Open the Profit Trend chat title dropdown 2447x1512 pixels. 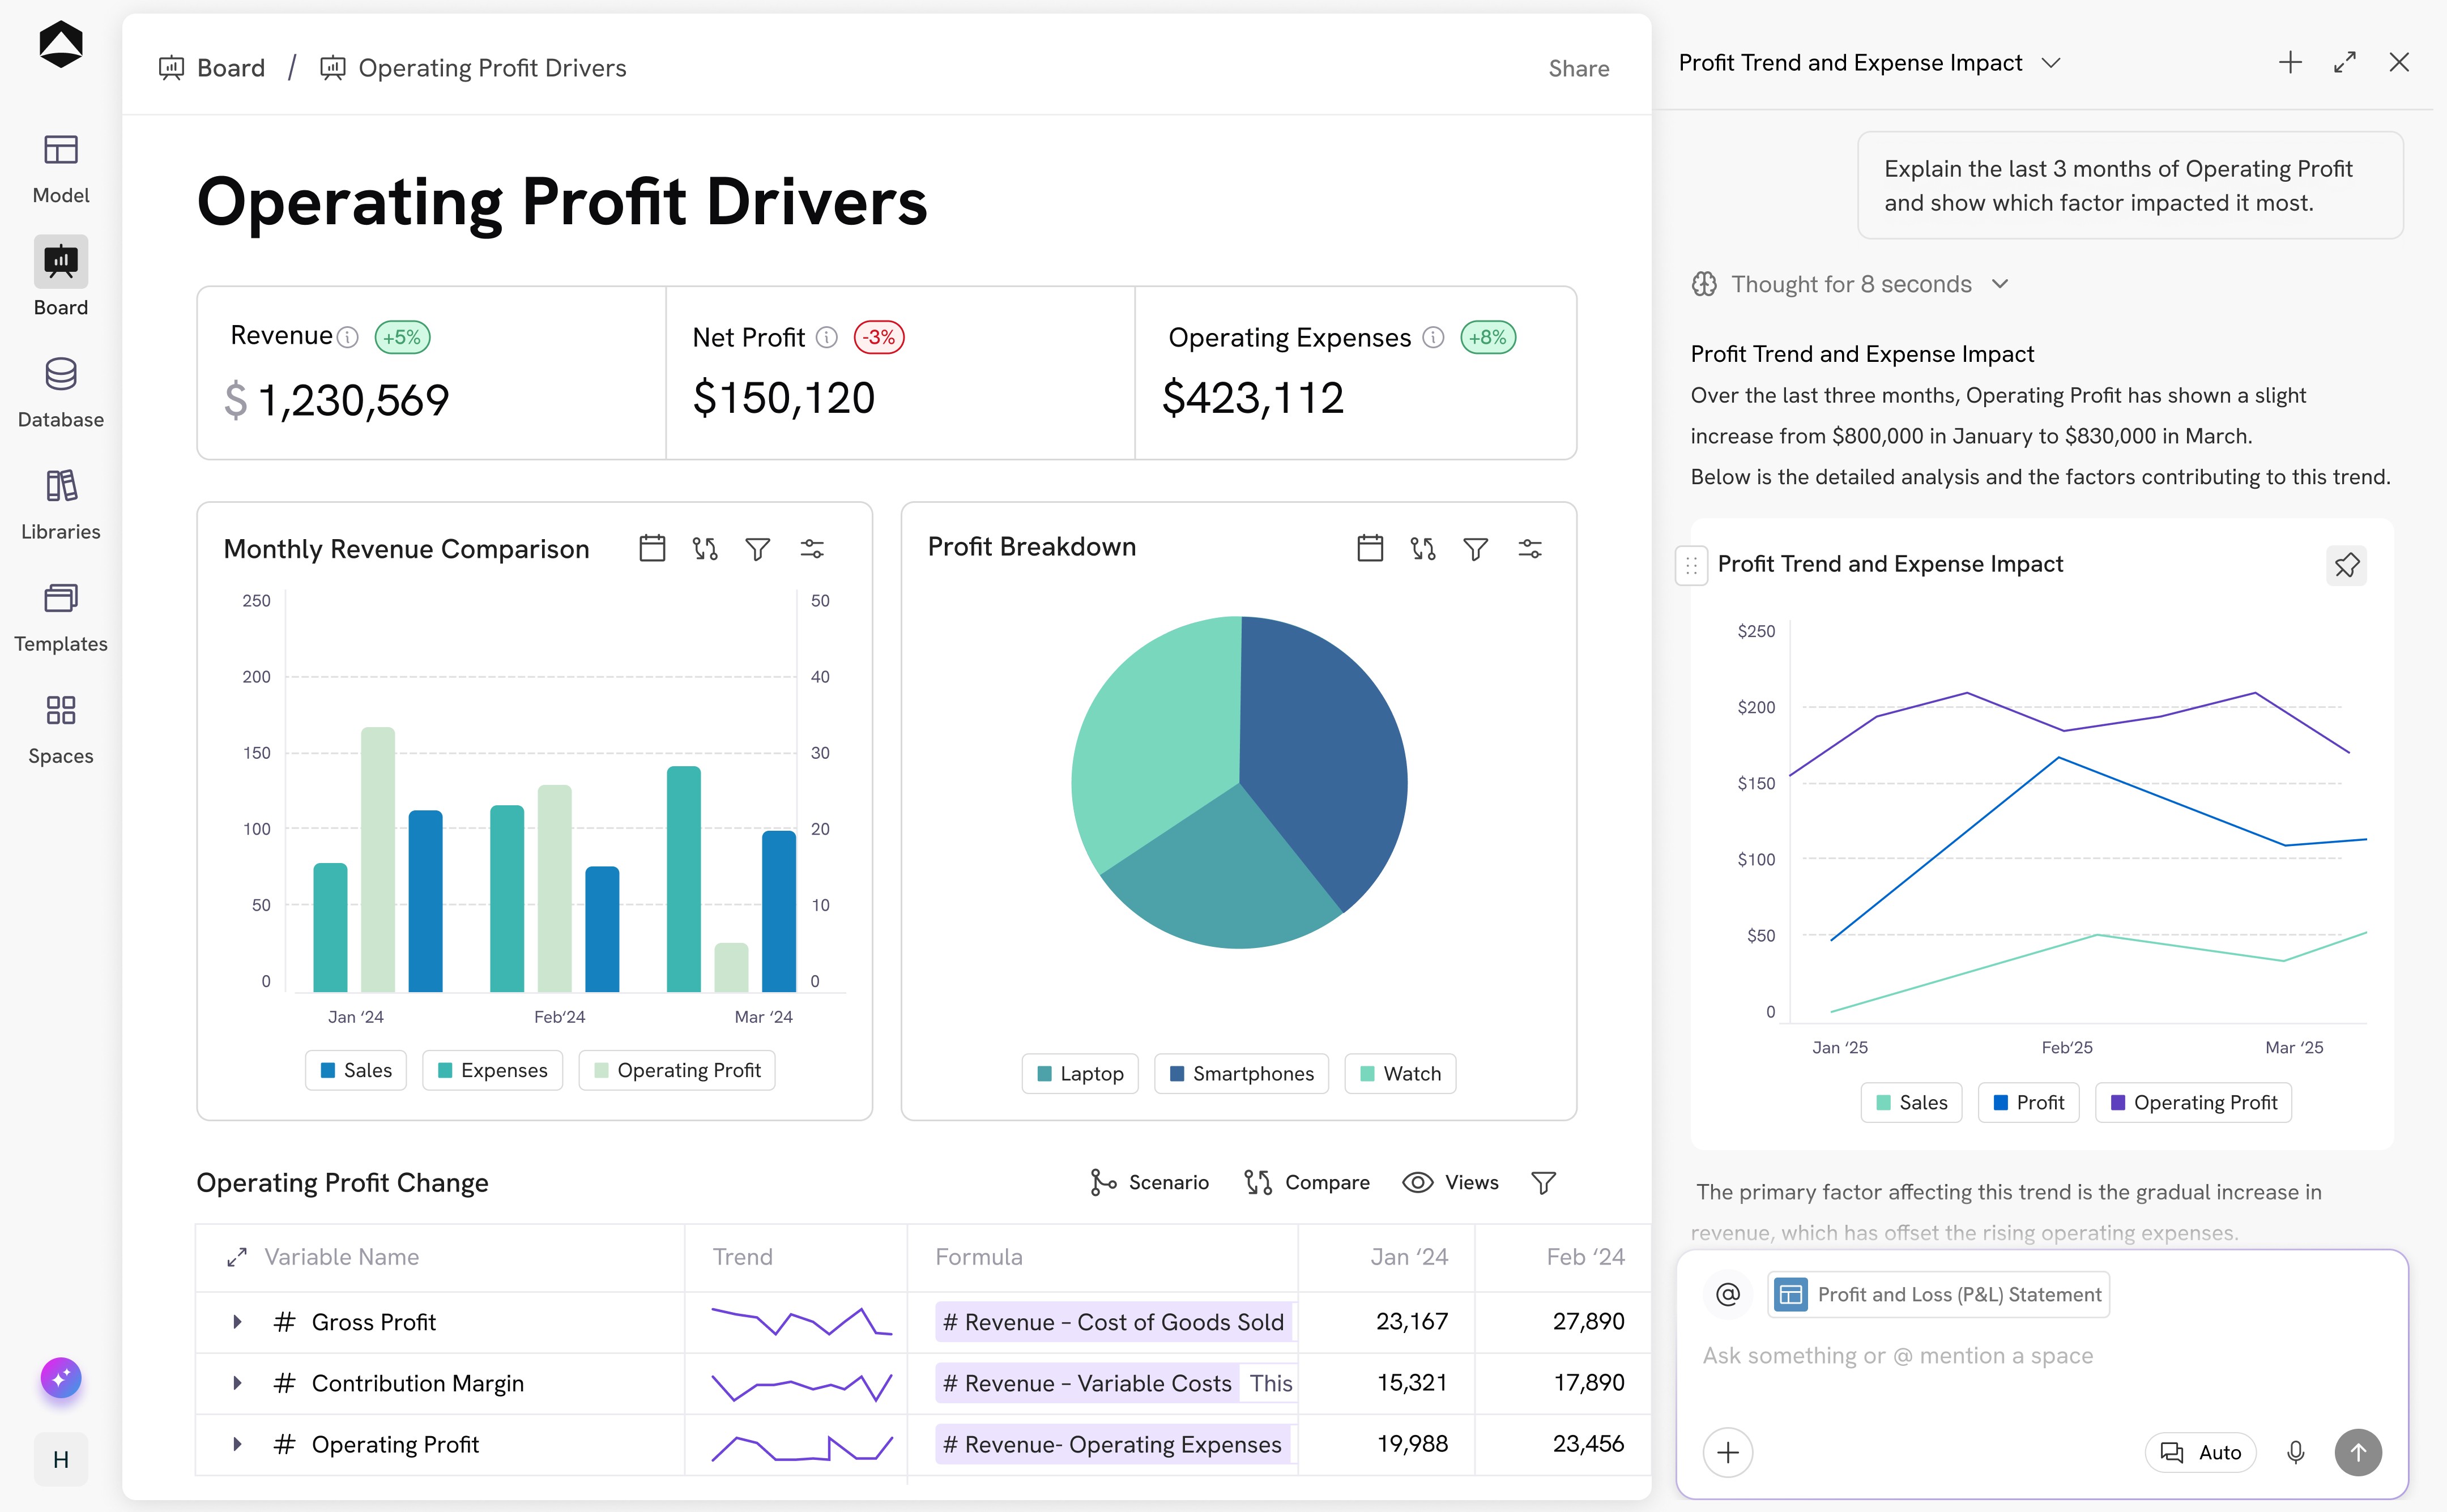pos(2051,63)
